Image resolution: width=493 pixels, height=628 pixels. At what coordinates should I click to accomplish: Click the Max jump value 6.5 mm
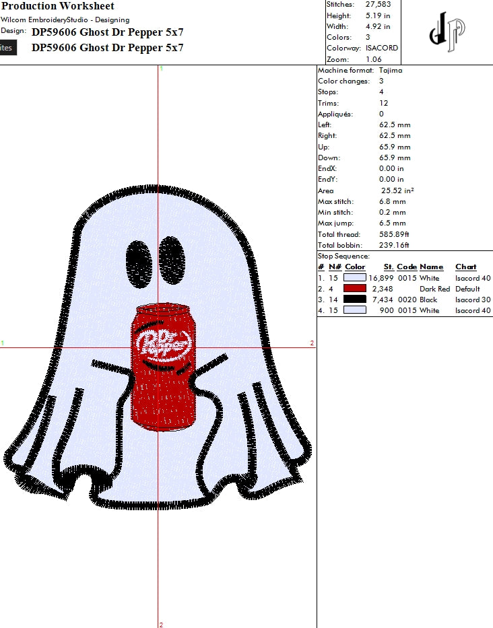(x=393, y=223)
